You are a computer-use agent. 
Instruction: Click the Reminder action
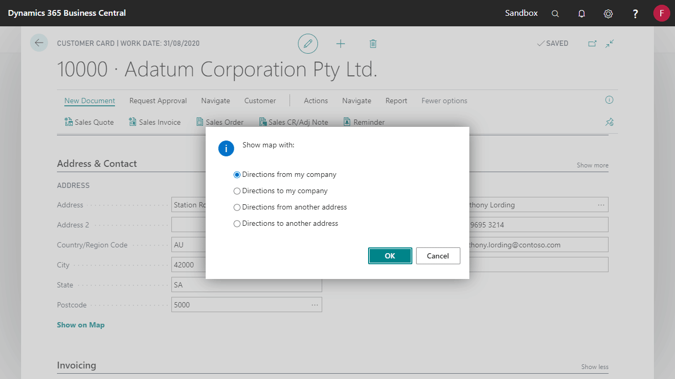[364, 122]
